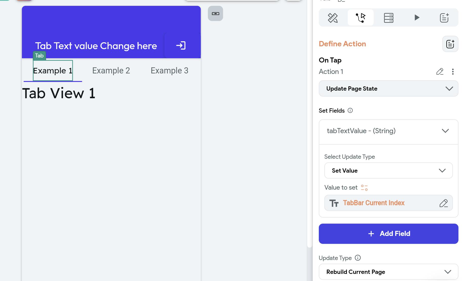The image size is (462, 281).
Task: Select the Actions flow tab icon
Action: (361, 18)
